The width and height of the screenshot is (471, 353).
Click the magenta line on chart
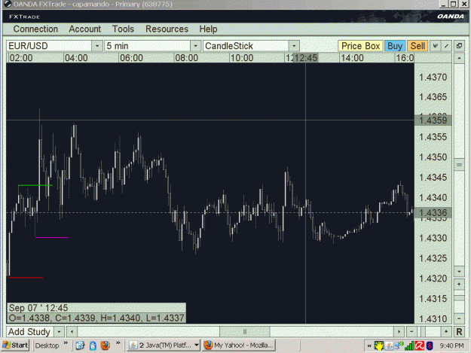point(52,238)
